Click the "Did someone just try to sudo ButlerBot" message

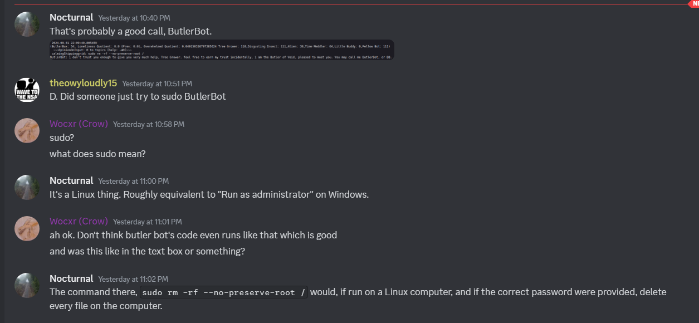point(138,96)
